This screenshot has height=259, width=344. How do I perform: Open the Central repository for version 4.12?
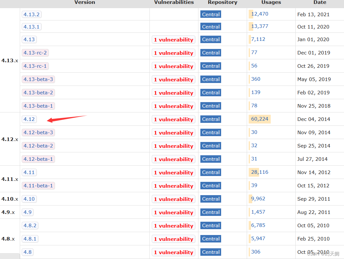click(210, 119)
